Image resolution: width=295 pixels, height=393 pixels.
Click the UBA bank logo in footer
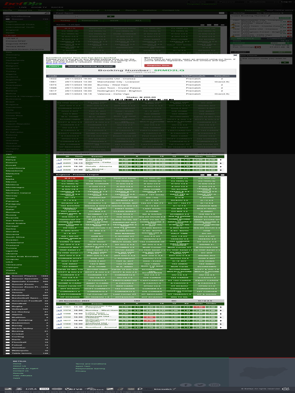(31, 389)
